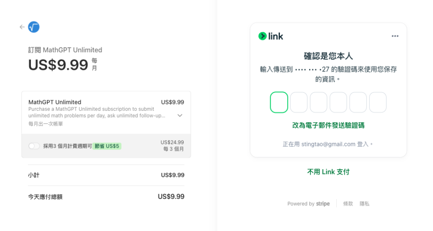Click the MathGPT Unlimited product title
The image size is (433, 231).
55,102
